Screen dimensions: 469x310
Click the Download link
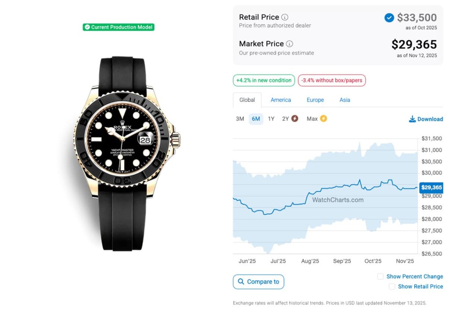pyautogui.click(x=430, y=119)
